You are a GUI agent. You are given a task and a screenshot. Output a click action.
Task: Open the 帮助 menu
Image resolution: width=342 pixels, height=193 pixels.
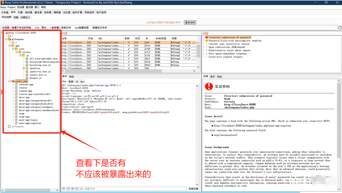point(43,7)
